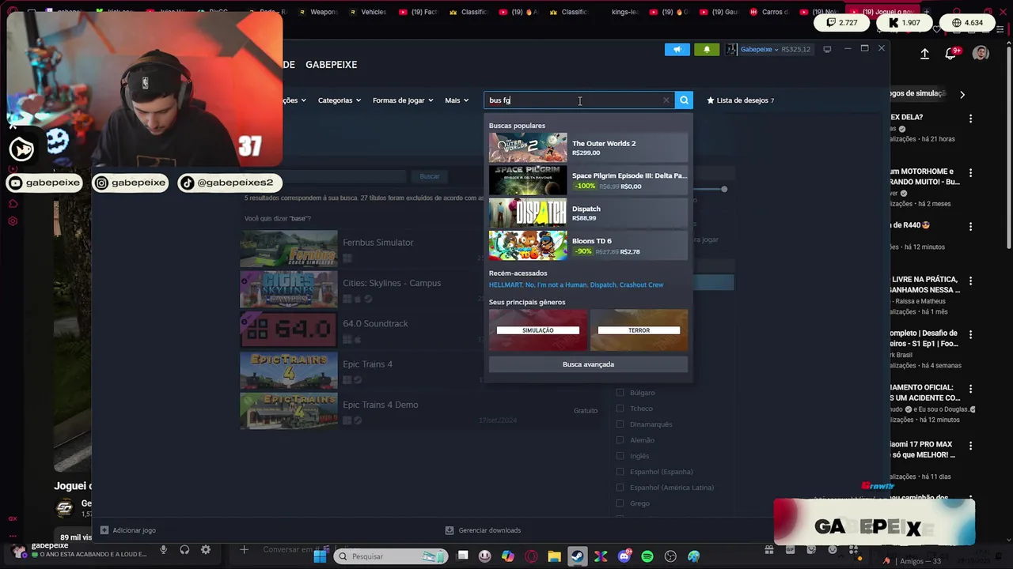This screenshot has height=569, width=1013.
Task: Open options menu for 'iaomi 17 PRO MAX' video
Action: [x=970, y=446]
